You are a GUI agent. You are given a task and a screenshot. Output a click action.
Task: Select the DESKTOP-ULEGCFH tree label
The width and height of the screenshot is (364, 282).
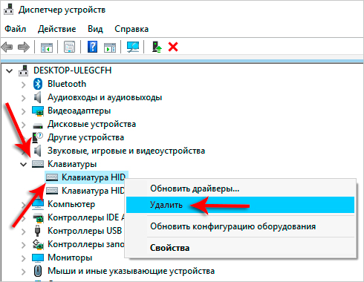point(73,70)
